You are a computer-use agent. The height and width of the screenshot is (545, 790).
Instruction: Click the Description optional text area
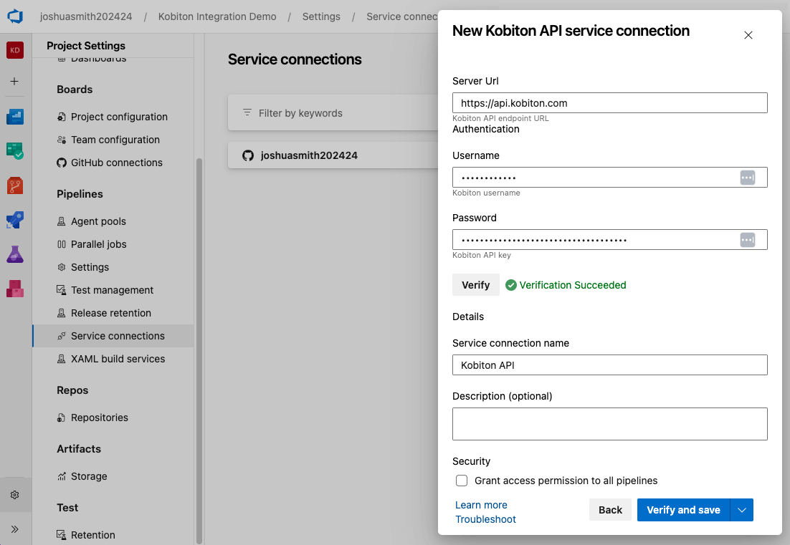click(x=609, y=424)
